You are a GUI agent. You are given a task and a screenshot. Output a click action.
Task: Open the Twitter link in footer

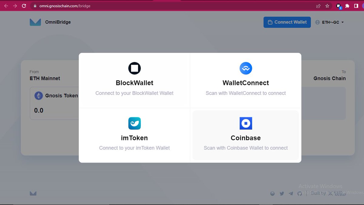282,193
